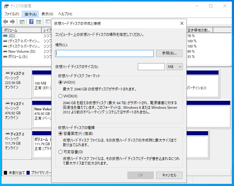Click the 参照(B)... browse button
The width and height of the screenshot is (234, 186).
click(x=169, y=53)
